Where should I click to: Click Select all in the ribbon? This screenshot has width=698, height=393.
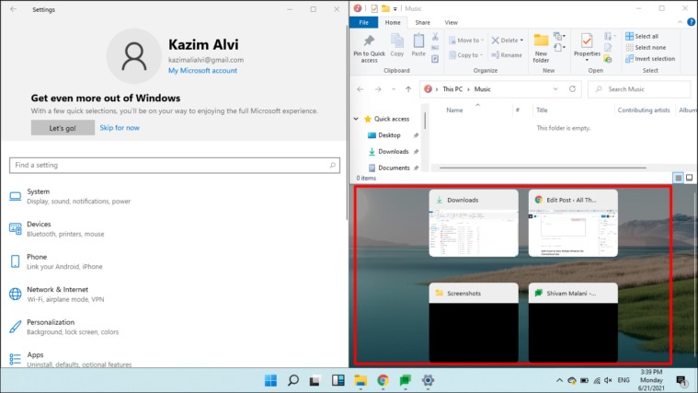[x=642, y=37]
